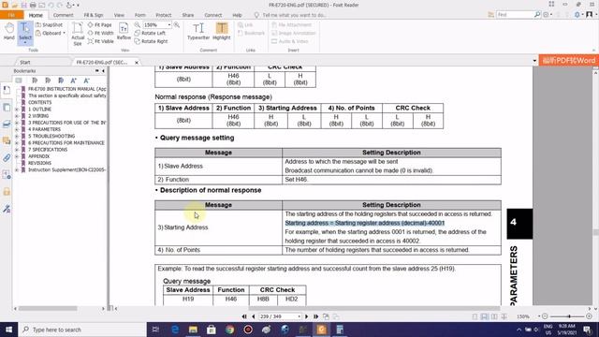Choose Fit Page view
599x337 pixels.
point(100,25)
